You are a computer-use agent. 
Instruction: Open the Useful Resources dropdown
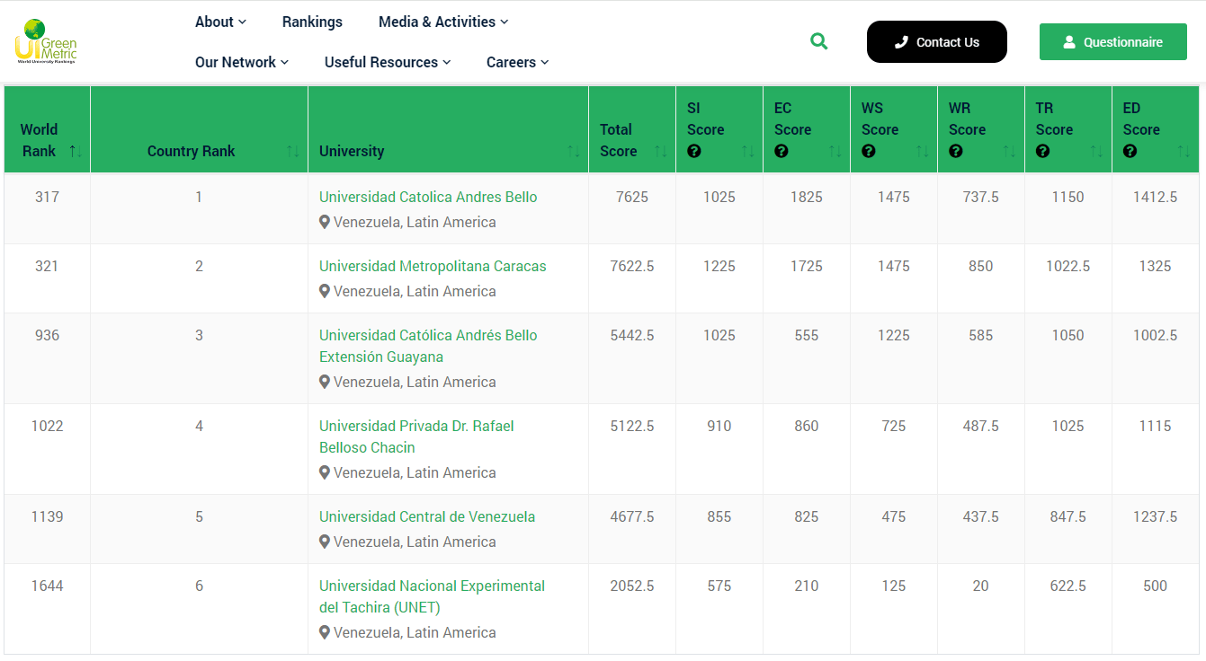(x=387, y=62)
